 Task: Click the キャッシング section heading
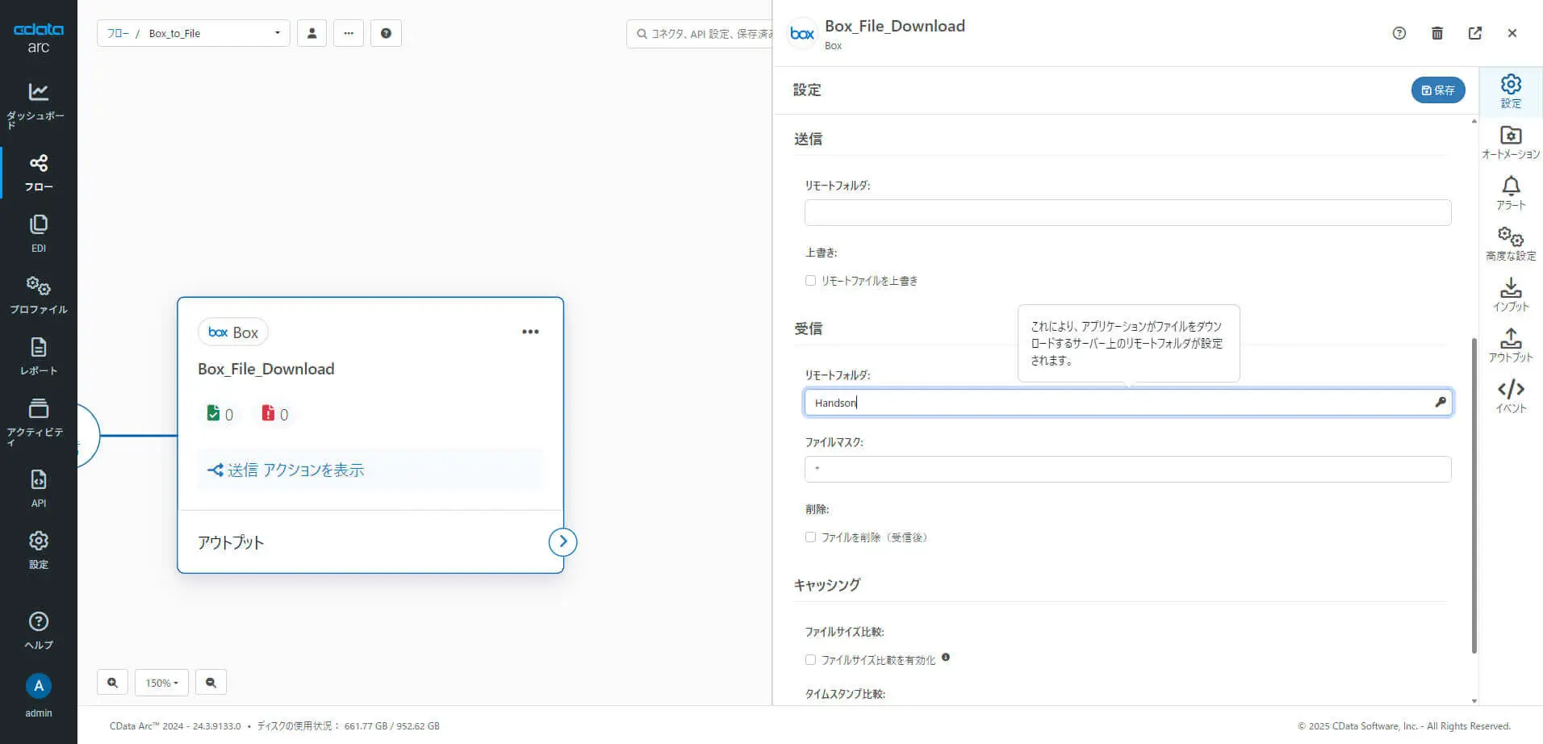click(x=827, y=585)
